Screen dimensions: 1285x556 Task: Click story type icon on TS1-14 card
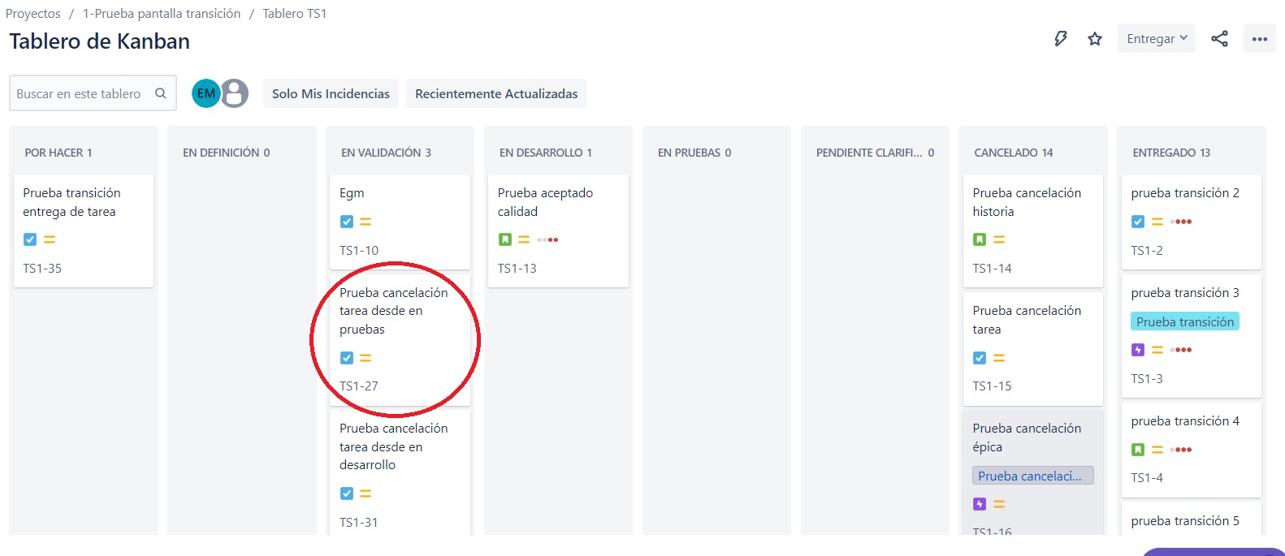tap(980, 239)
